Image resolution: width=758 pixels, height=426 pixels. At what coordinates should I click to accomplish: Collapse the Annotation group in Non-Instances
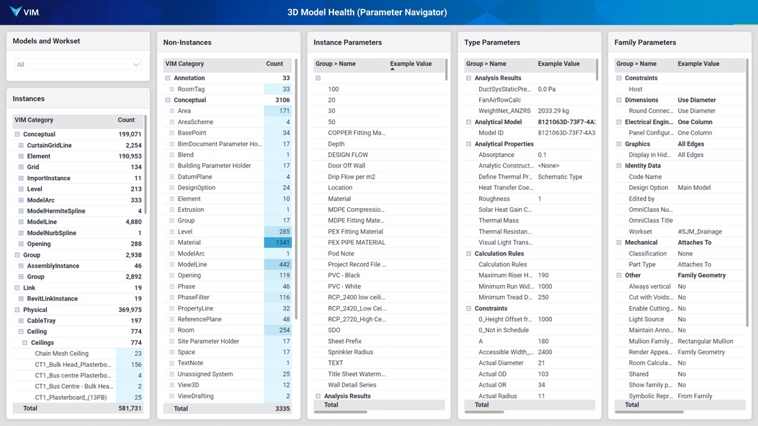(168, 78)
